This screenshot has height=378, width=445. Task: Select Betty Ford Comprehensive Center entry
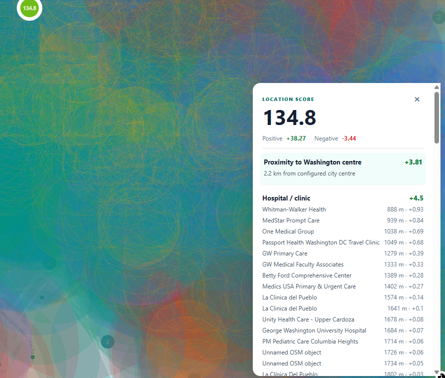(342, 275)
